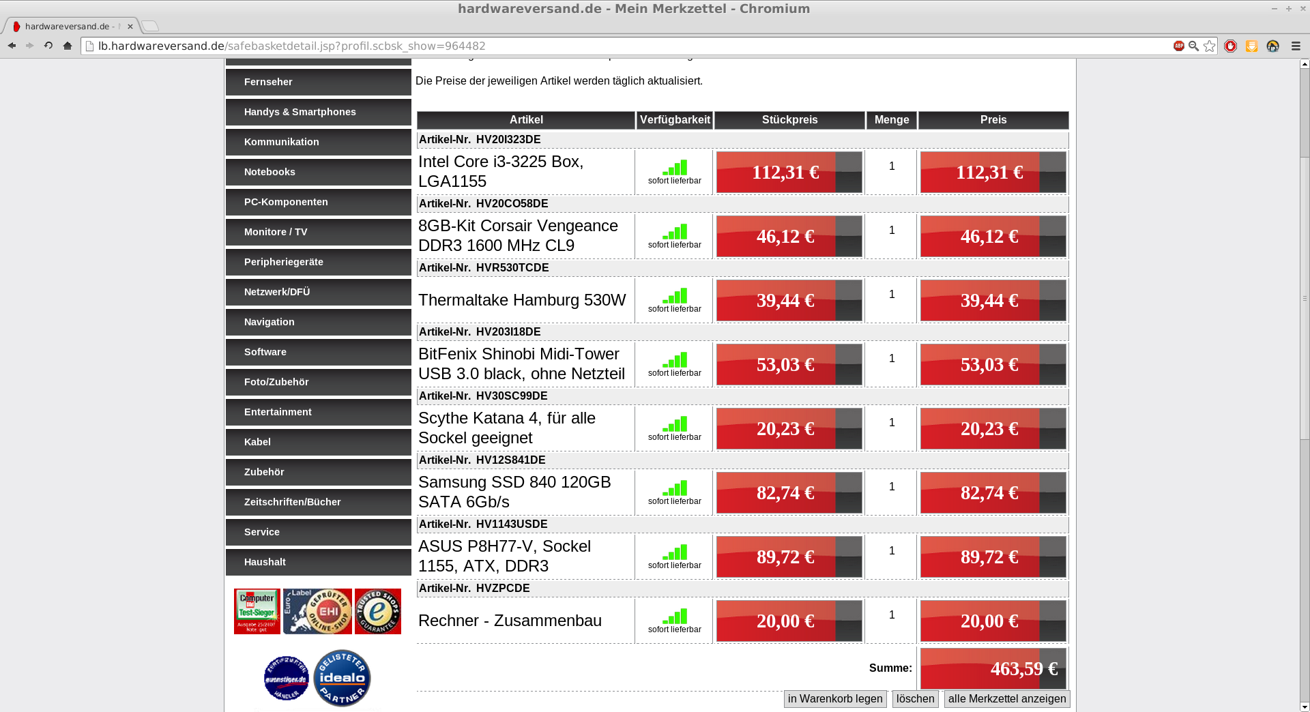Viewport: 1310px width, 712px height.
Task: Click the EHI Geprüfter Online-Shop badge
Action: pos(317,611)
